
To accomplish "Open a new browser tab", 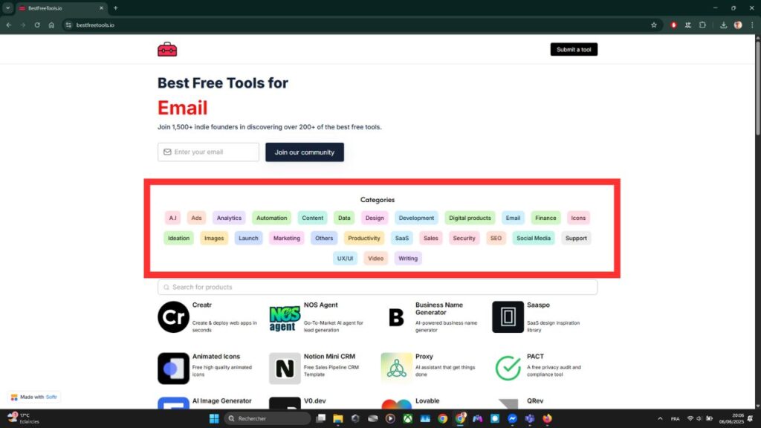I will click(115, 7).
